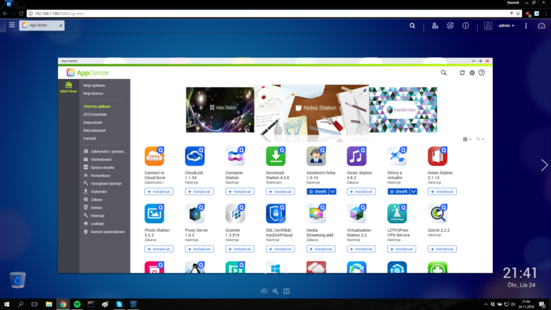Select Všechny aplikace in sidebar
This screenshot has height=310, width=551.
click(96, 106)
